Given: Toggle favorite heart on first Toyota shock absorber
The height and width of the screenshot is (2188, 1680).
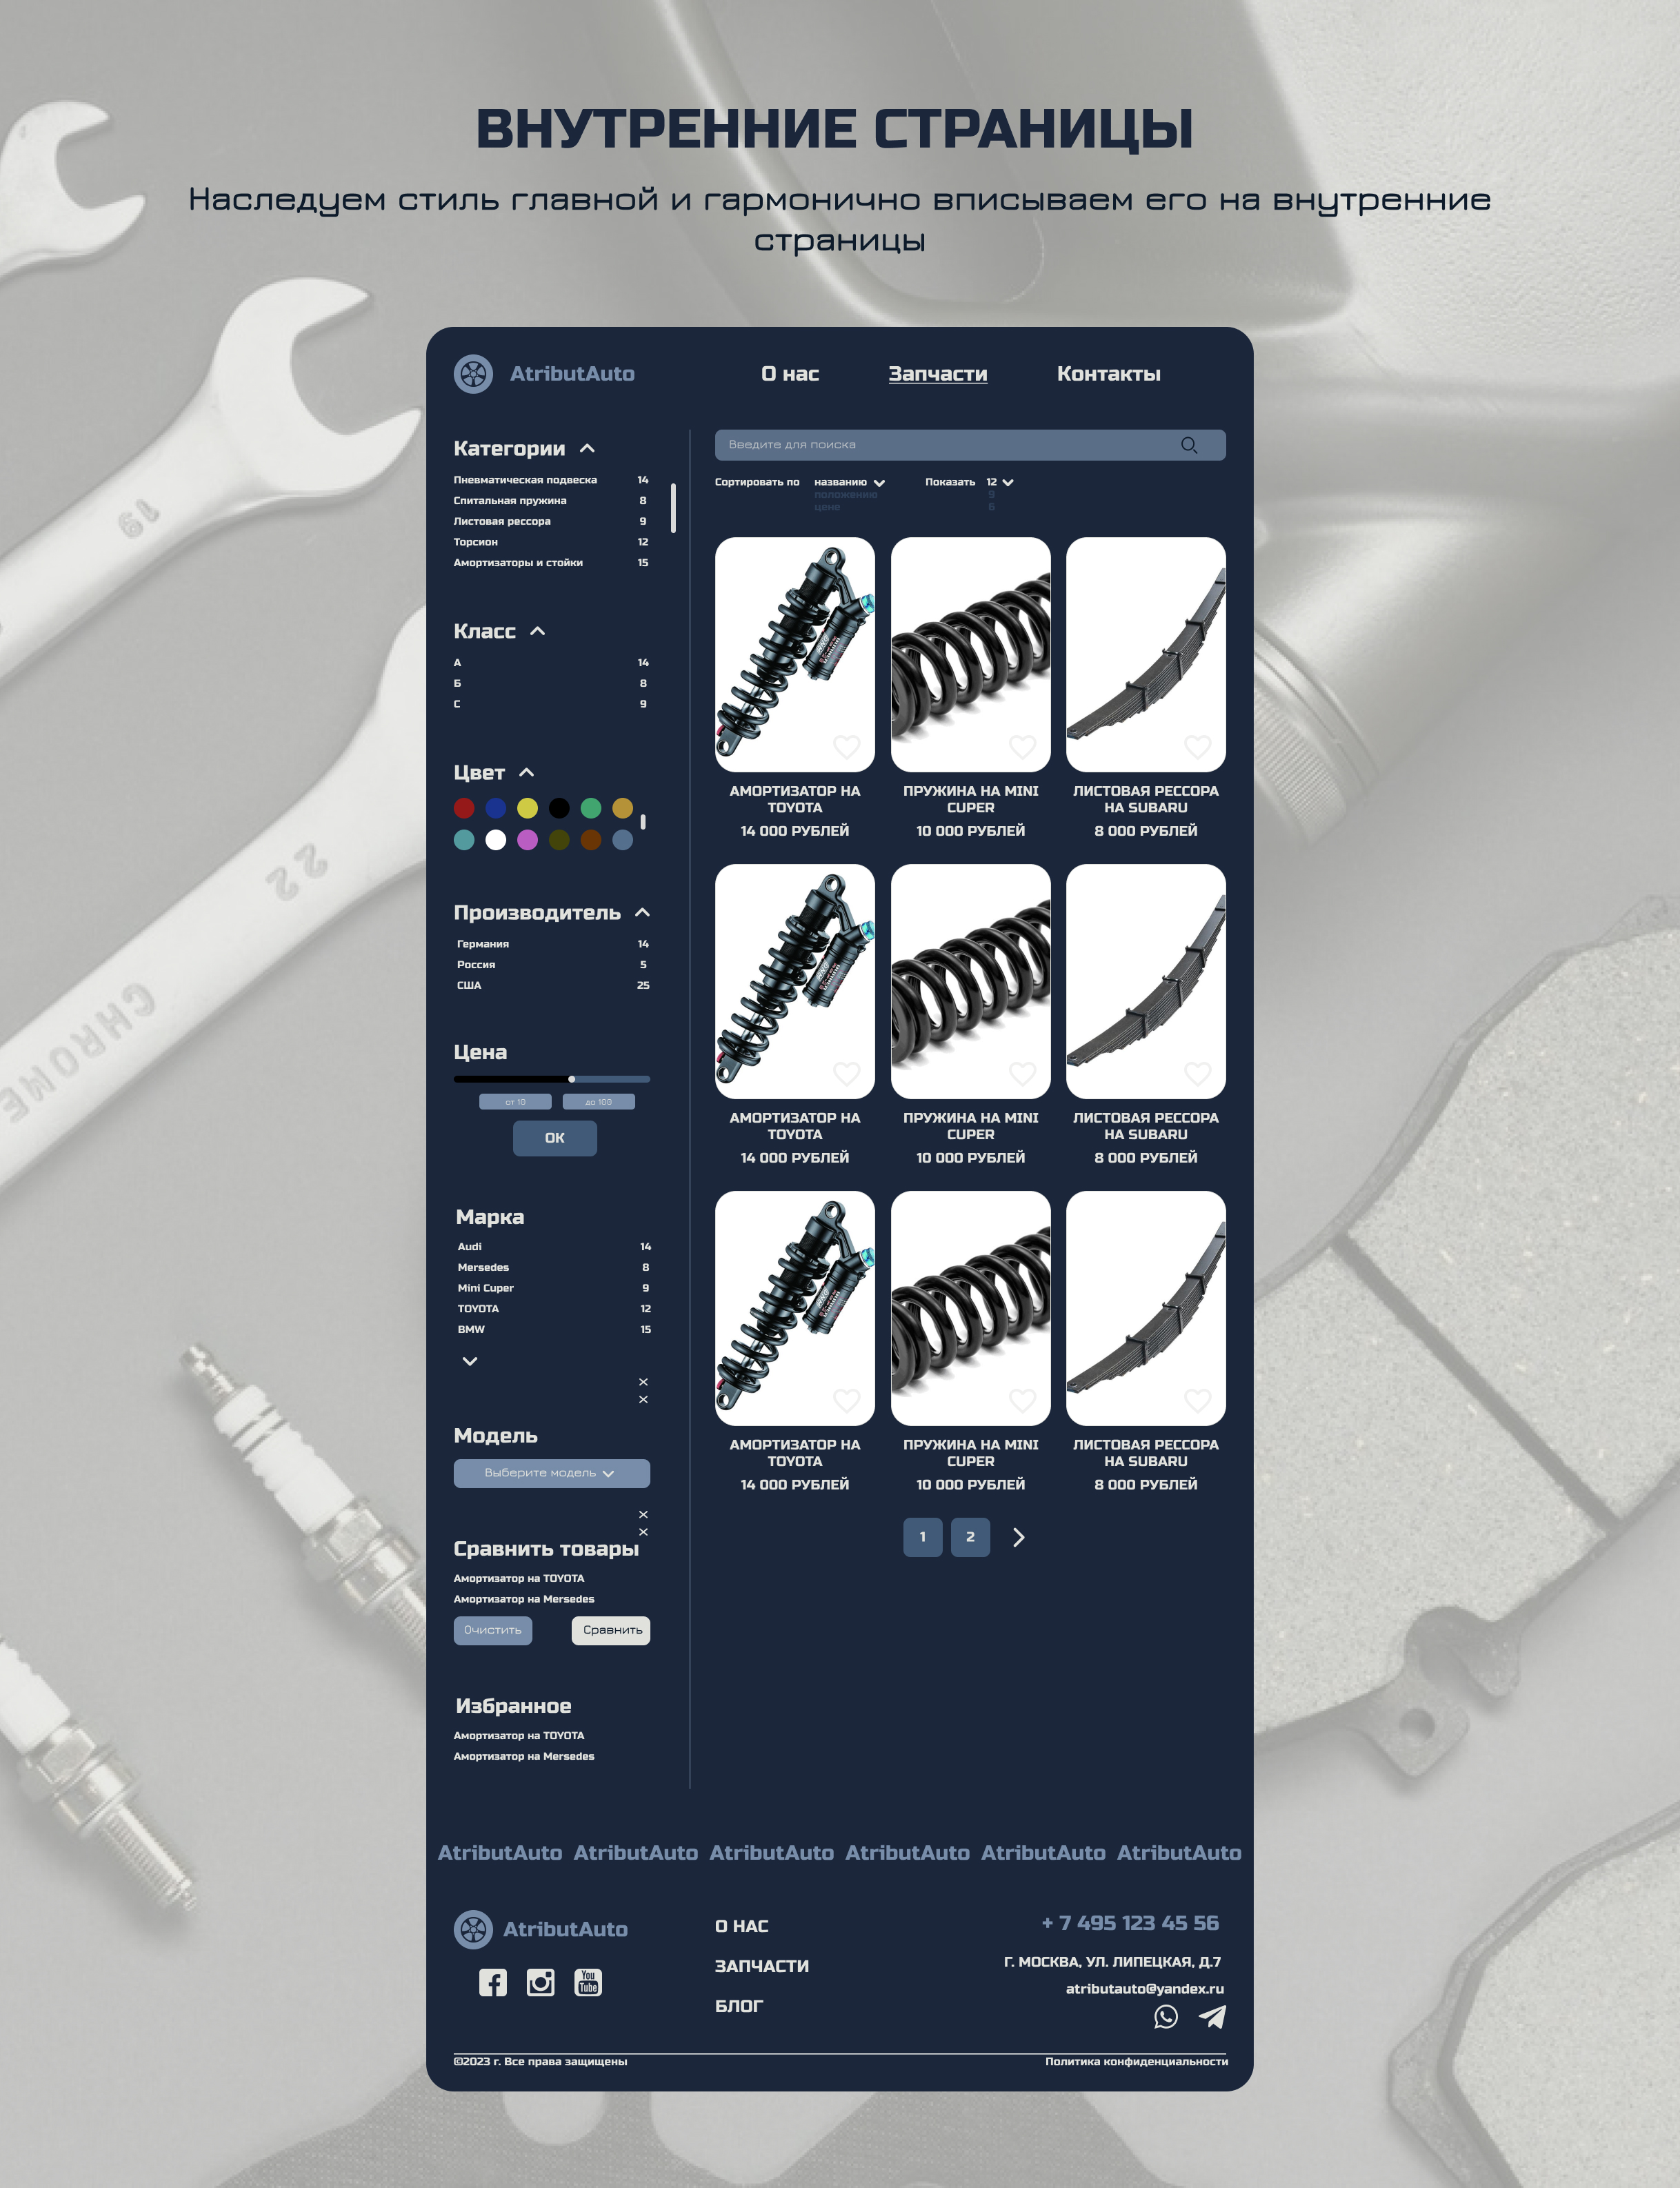Looking at the screenshot, I should [846, 746].
